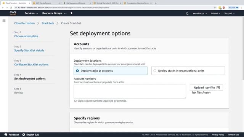Screen dimensions: 244x137
Task: Go to StackSets breadcrumb link
Action: pos(48,23)
